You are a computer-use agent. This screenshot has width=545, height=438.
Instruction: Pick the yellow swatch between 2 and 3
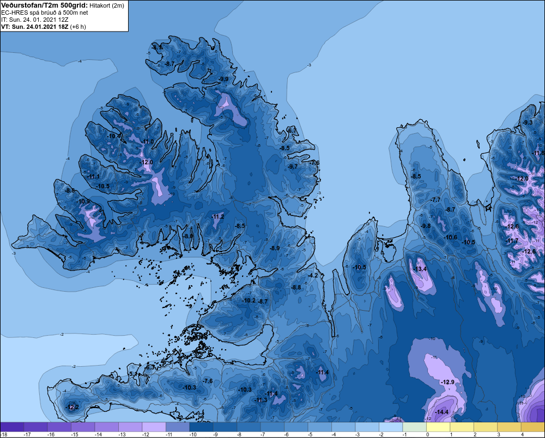tap(485, 427)
